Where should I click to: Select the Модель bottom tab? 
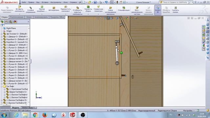16,108
